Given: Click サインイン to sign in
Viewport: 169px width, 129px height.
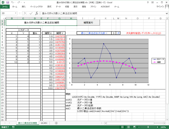Looking at the screenshot, I should (x=160, y=7).
